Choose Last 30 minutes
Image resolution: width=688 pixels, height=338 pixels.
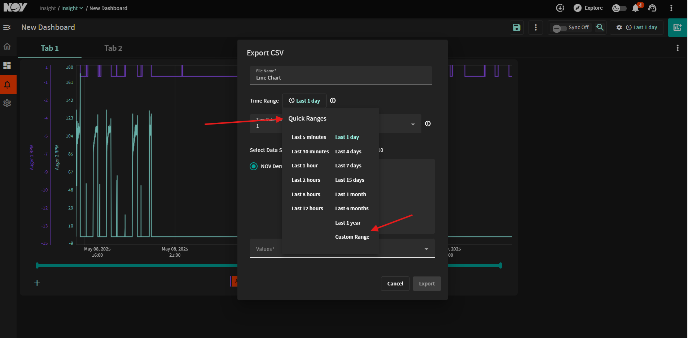click(310, 152)
